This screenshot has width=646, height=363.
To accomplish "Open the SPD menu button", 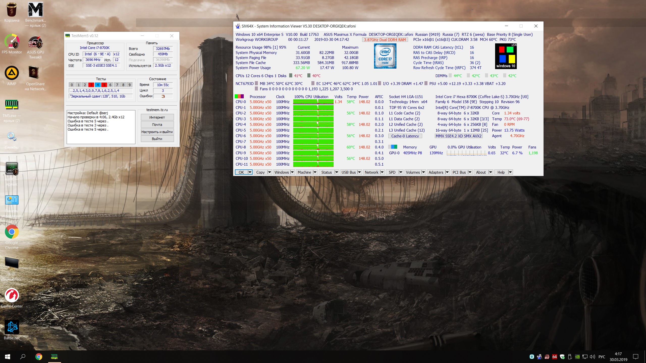I will click(x=392, y=172).
